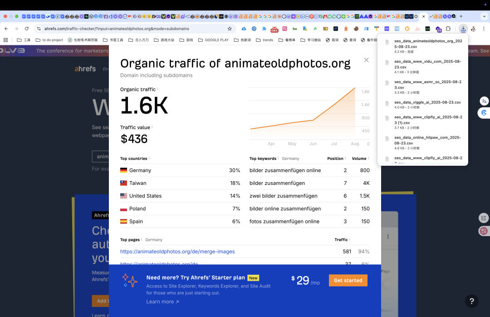Image resolution: width=490 pixels, height=317 pixels.
Task: Open seo_data_online_hitpaw_com download item
Action: coord(422,143)
